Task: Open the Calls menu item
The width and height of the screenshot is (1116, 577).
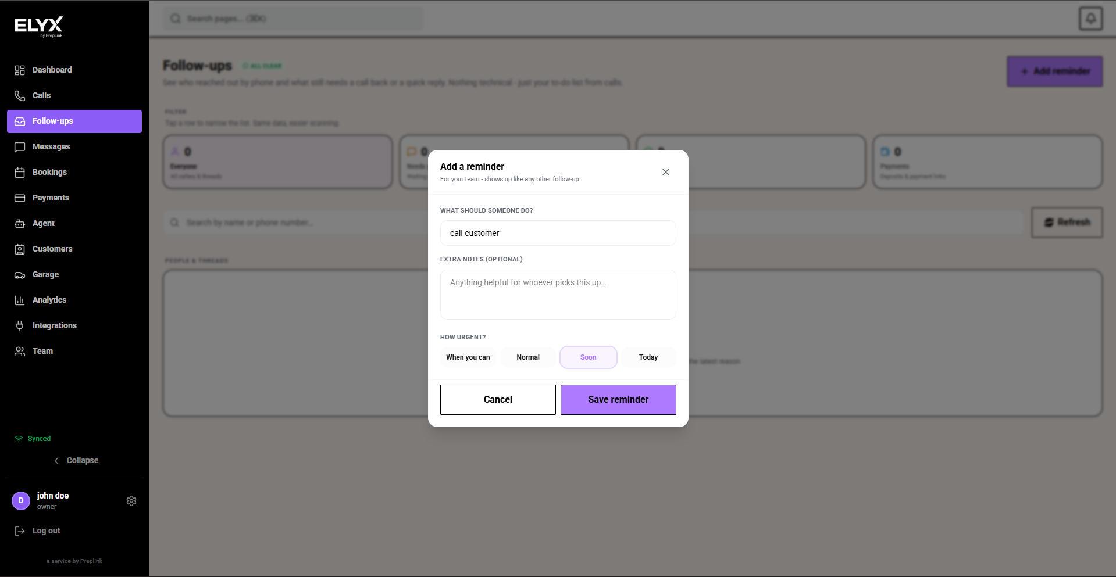Action: (74, 95)
